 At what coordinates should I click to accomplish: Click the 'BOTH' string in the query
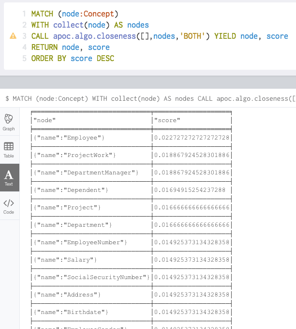194,36
